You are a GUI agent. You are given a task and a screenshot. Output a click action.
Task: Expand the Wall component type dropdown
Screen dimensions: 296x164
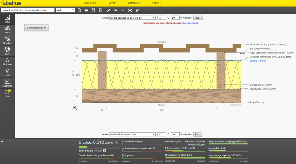[x=65, y=10]
